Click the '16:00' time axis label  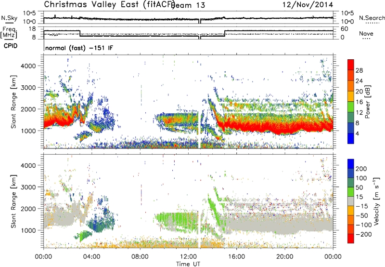pyautogui.click(x=236, y=257)
